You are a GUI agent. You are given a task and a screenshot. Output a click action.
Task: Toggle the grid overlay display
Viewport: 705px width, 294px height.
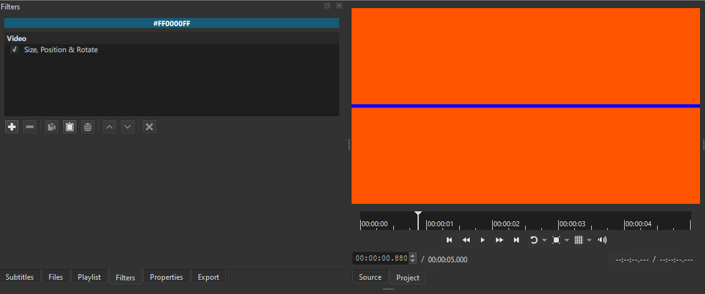(579, 240)
